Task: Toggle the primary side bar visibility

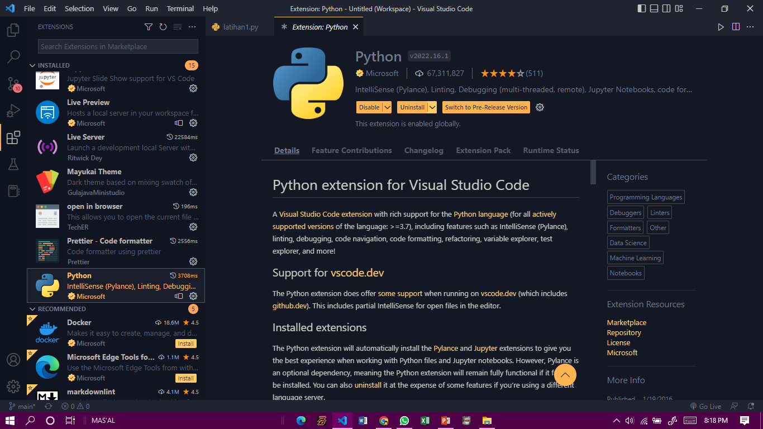Action: (x=641, y=8)
